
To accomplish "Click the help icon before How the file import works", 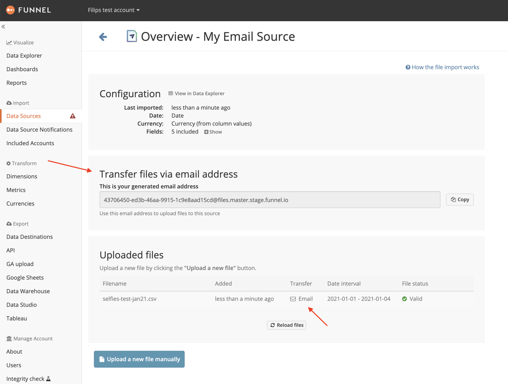I will (x=409, y=67).
